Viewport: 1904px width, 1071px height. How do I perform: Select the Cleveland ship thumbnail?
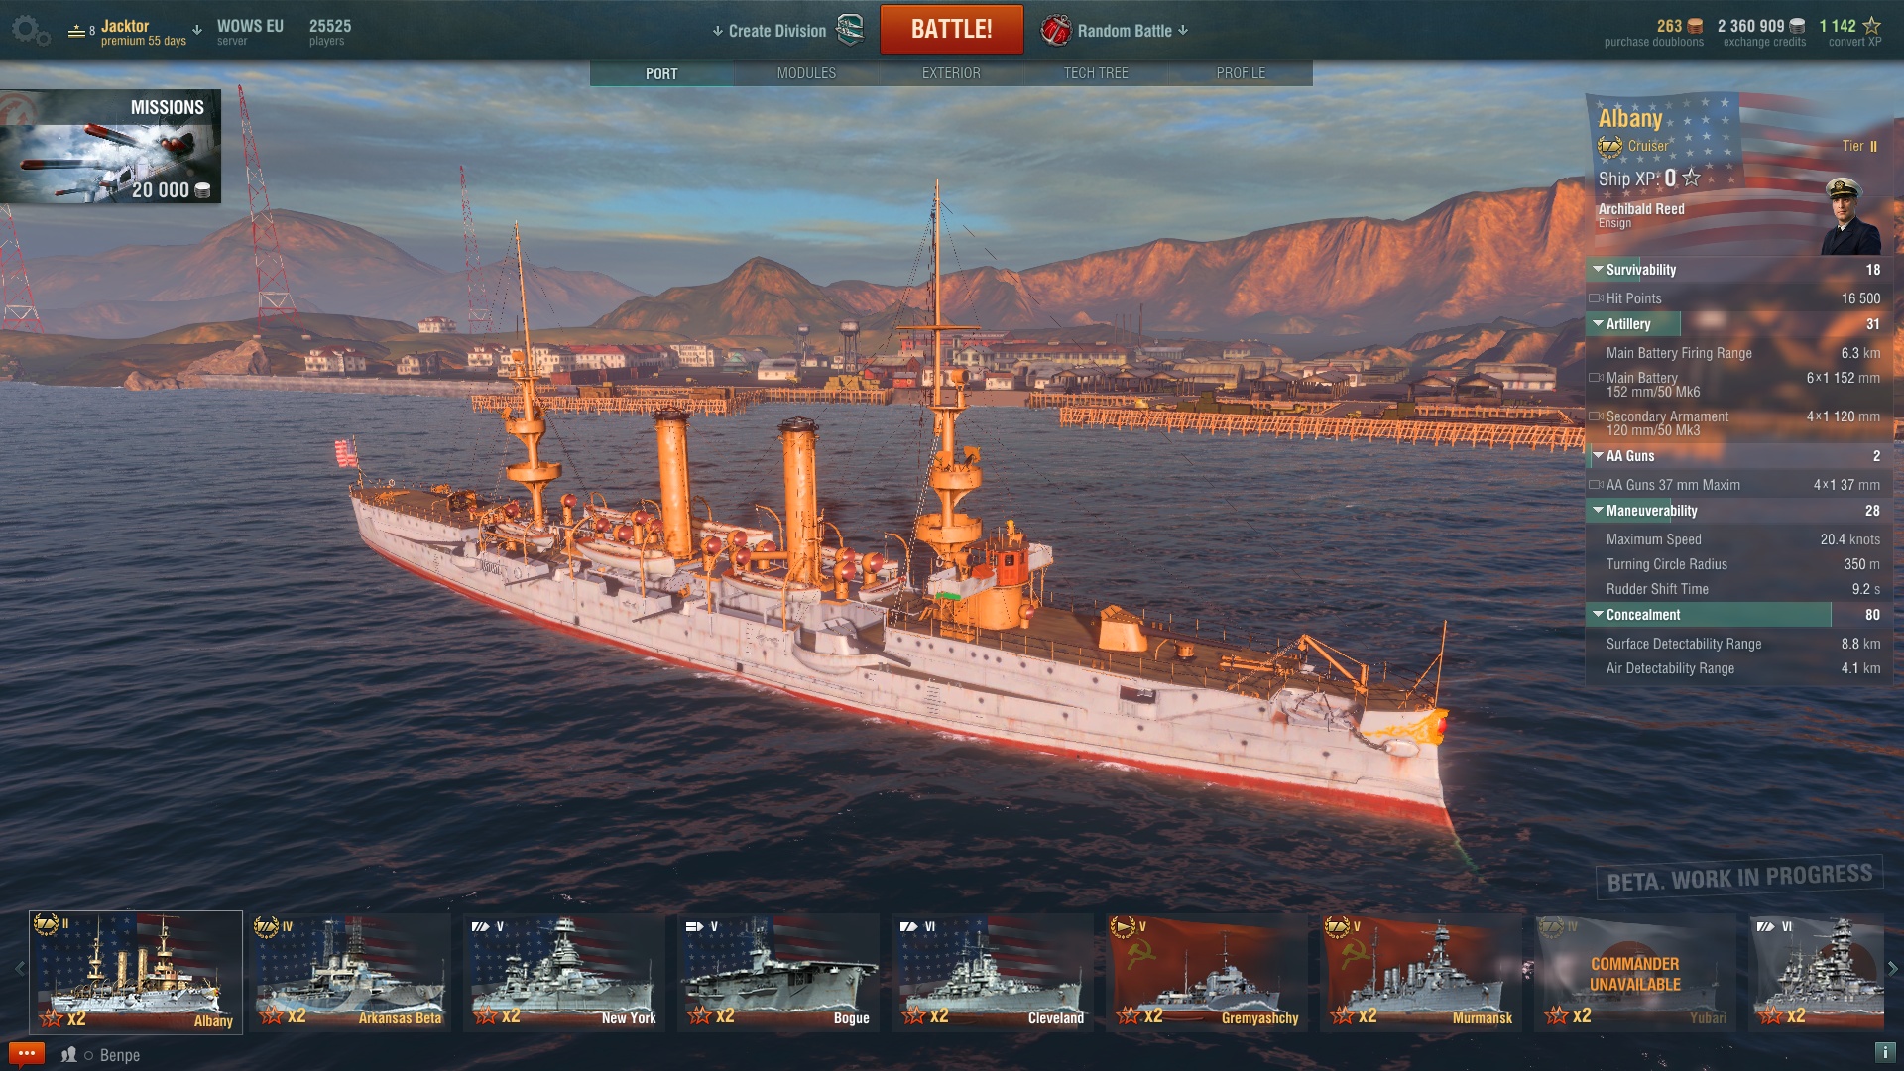(992, 973)
